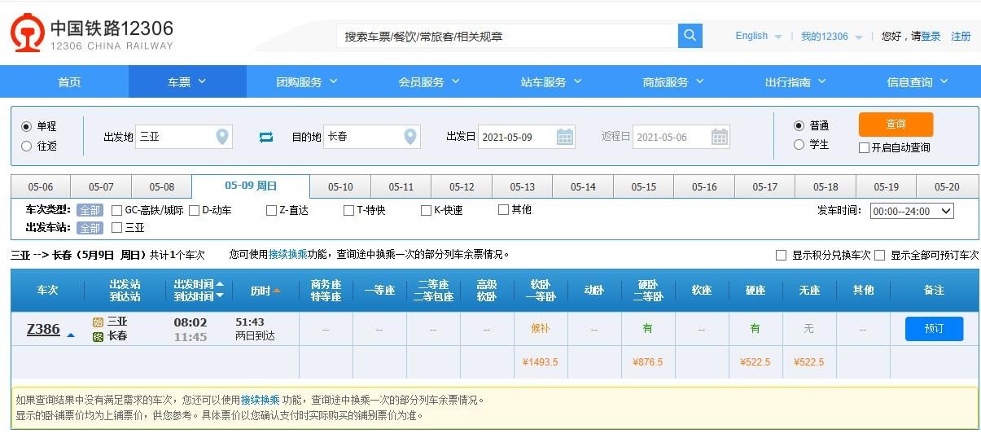Select the 05-06 date tab

(x=41, y=186)
